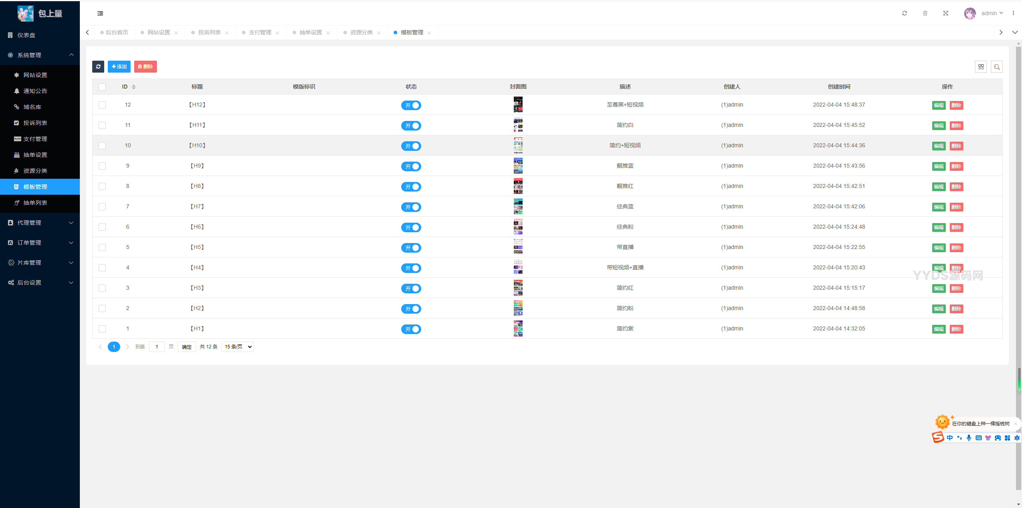
Task: Toggle fullscreen with the expand icon
Action: [946, 13]
